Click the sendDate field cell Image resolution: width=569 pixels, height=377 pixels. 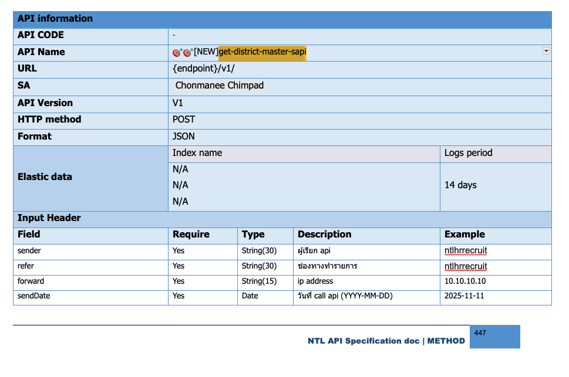pyautogui.click(x=34, y=296)
